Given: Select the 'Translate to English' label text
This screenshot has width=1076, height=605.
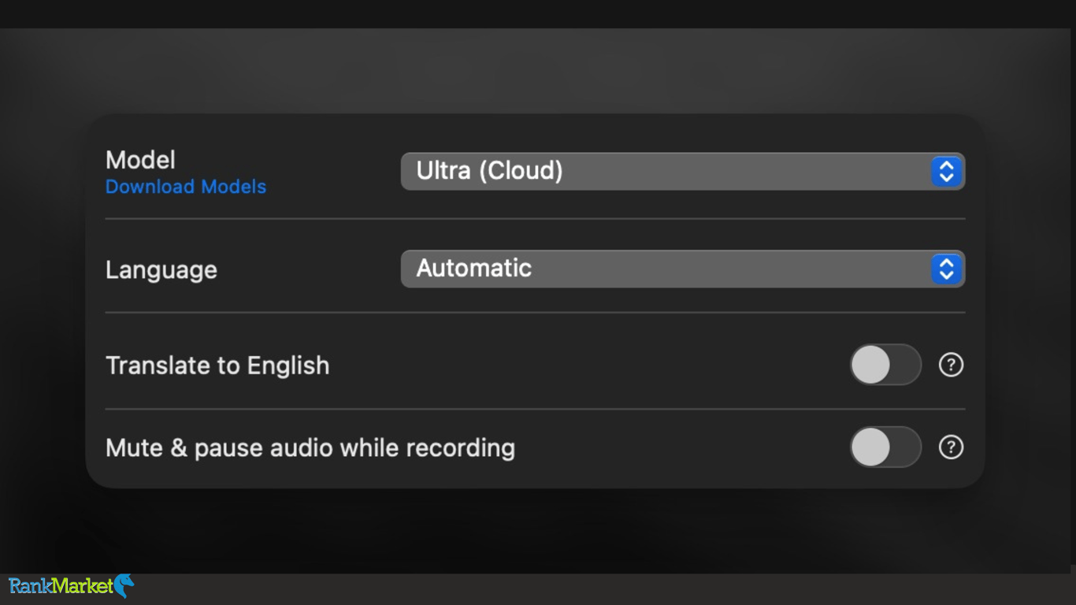Looking at the screenshot, I should [x=217, y=366].
